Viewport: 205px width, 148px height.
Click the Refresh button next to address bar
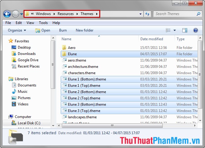147,14
